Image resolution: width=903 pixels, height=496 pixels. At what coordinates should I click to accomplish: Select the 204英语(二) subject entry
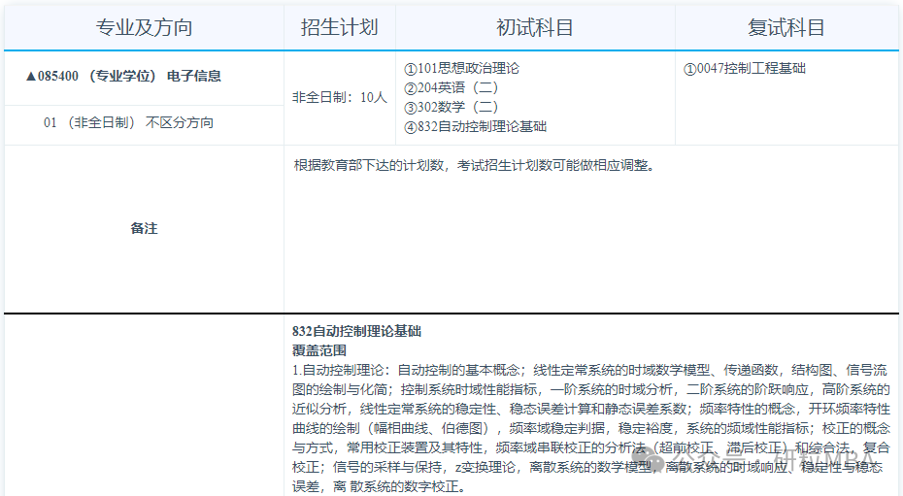tap(451, 88)
